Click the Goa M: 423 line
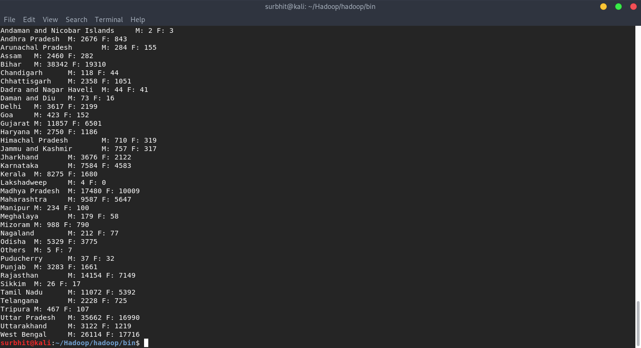This screenshot has width=641, height=348. 45,115
